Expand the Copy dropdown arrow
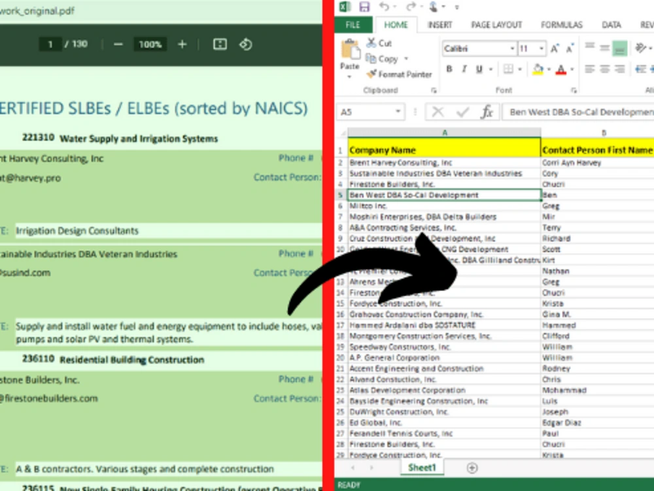This screenshot has width=654, height=491. pos(406,59)
